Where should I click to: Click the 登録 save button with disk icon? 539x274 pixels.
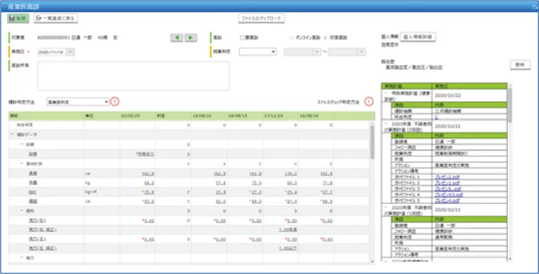[17, 19]
